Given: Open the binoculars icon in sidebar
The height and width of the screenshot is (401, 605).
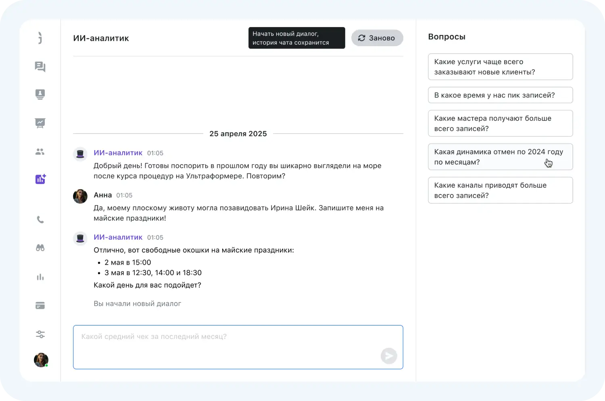Looking at the screenshot, I should click(40, 248).
